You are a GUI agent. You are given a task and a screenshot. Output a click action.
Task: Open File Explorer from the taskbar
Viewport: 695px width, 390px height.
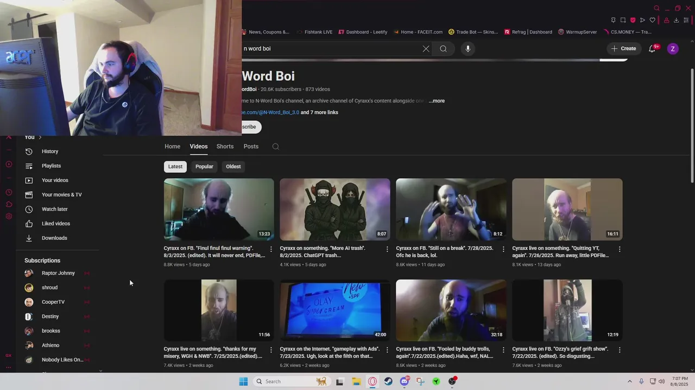point(356,381)
